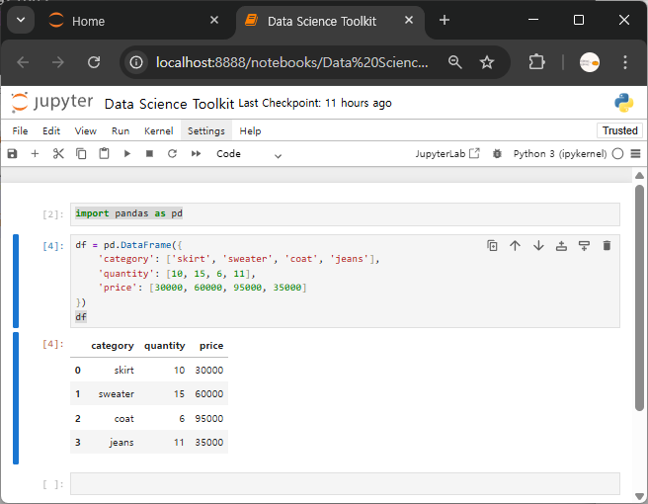Click the price column header
The image size is (648, 504).
point(211,346)
